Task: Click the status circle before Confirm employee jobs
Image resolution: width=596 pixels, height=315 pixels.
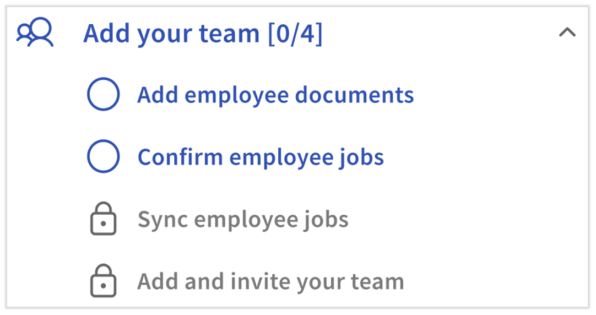Action: pos(103,157)
